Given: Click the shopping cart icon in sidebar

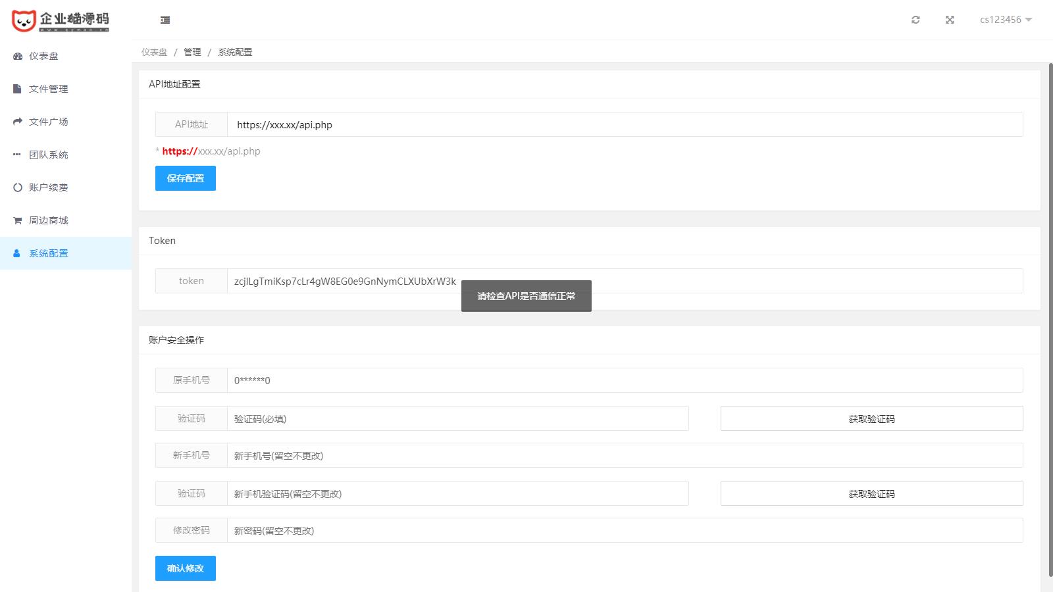Looking at the screenshot, I should (x=18, y=220).
